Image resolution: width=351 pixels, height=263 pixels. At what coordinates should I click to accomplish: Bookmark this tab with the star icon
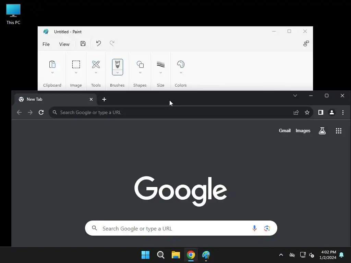[307, 112]
